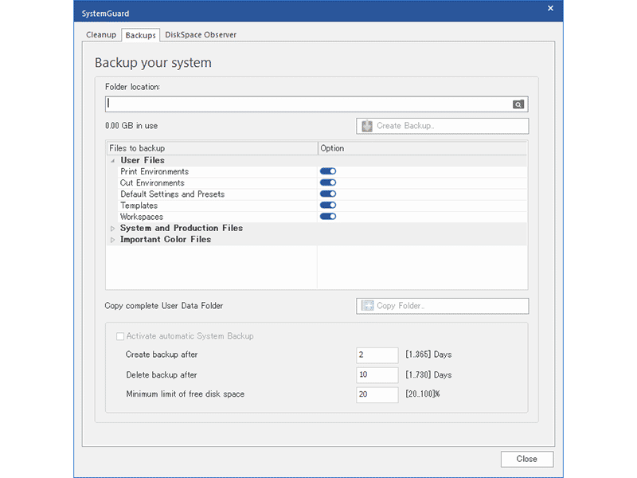Check Activate automatic System Backup
The height and width of the screenshot is (478, 637).
pos(120,336)
